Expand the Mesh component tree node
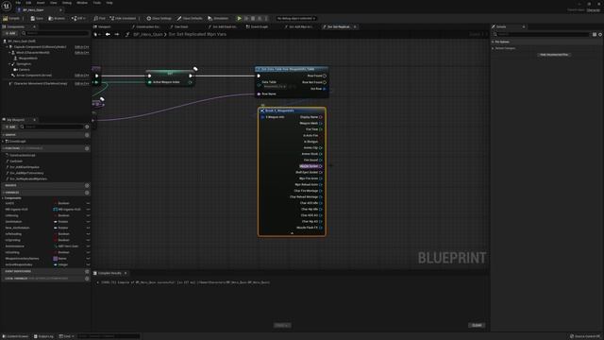The image size is (604, 340). (x=9, y=53)
